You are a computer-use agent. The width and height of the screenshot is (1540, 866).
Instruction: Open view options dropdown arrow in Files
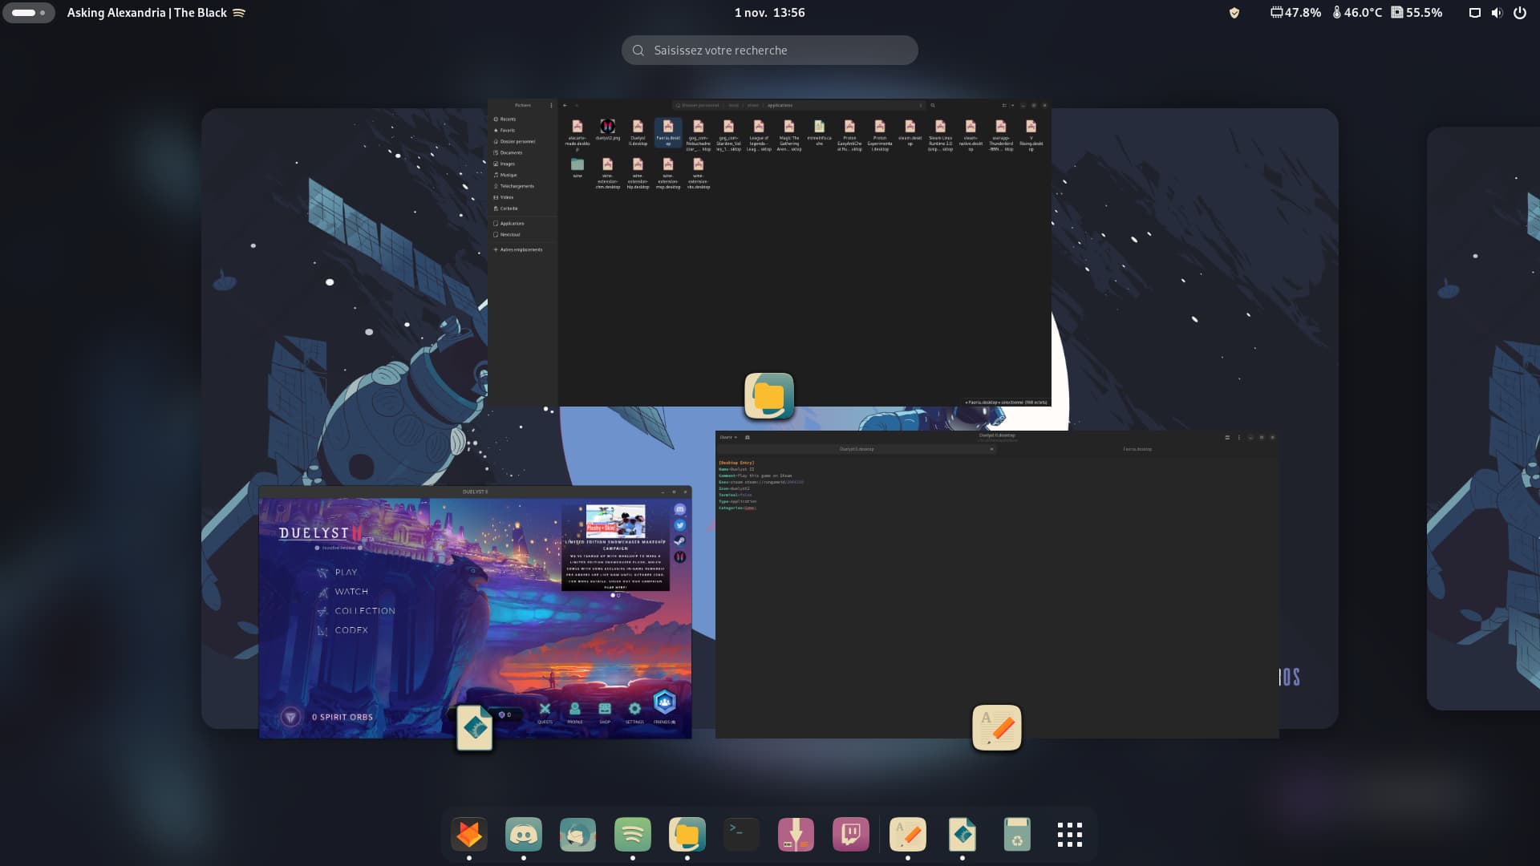click(x=1012, y=105)
